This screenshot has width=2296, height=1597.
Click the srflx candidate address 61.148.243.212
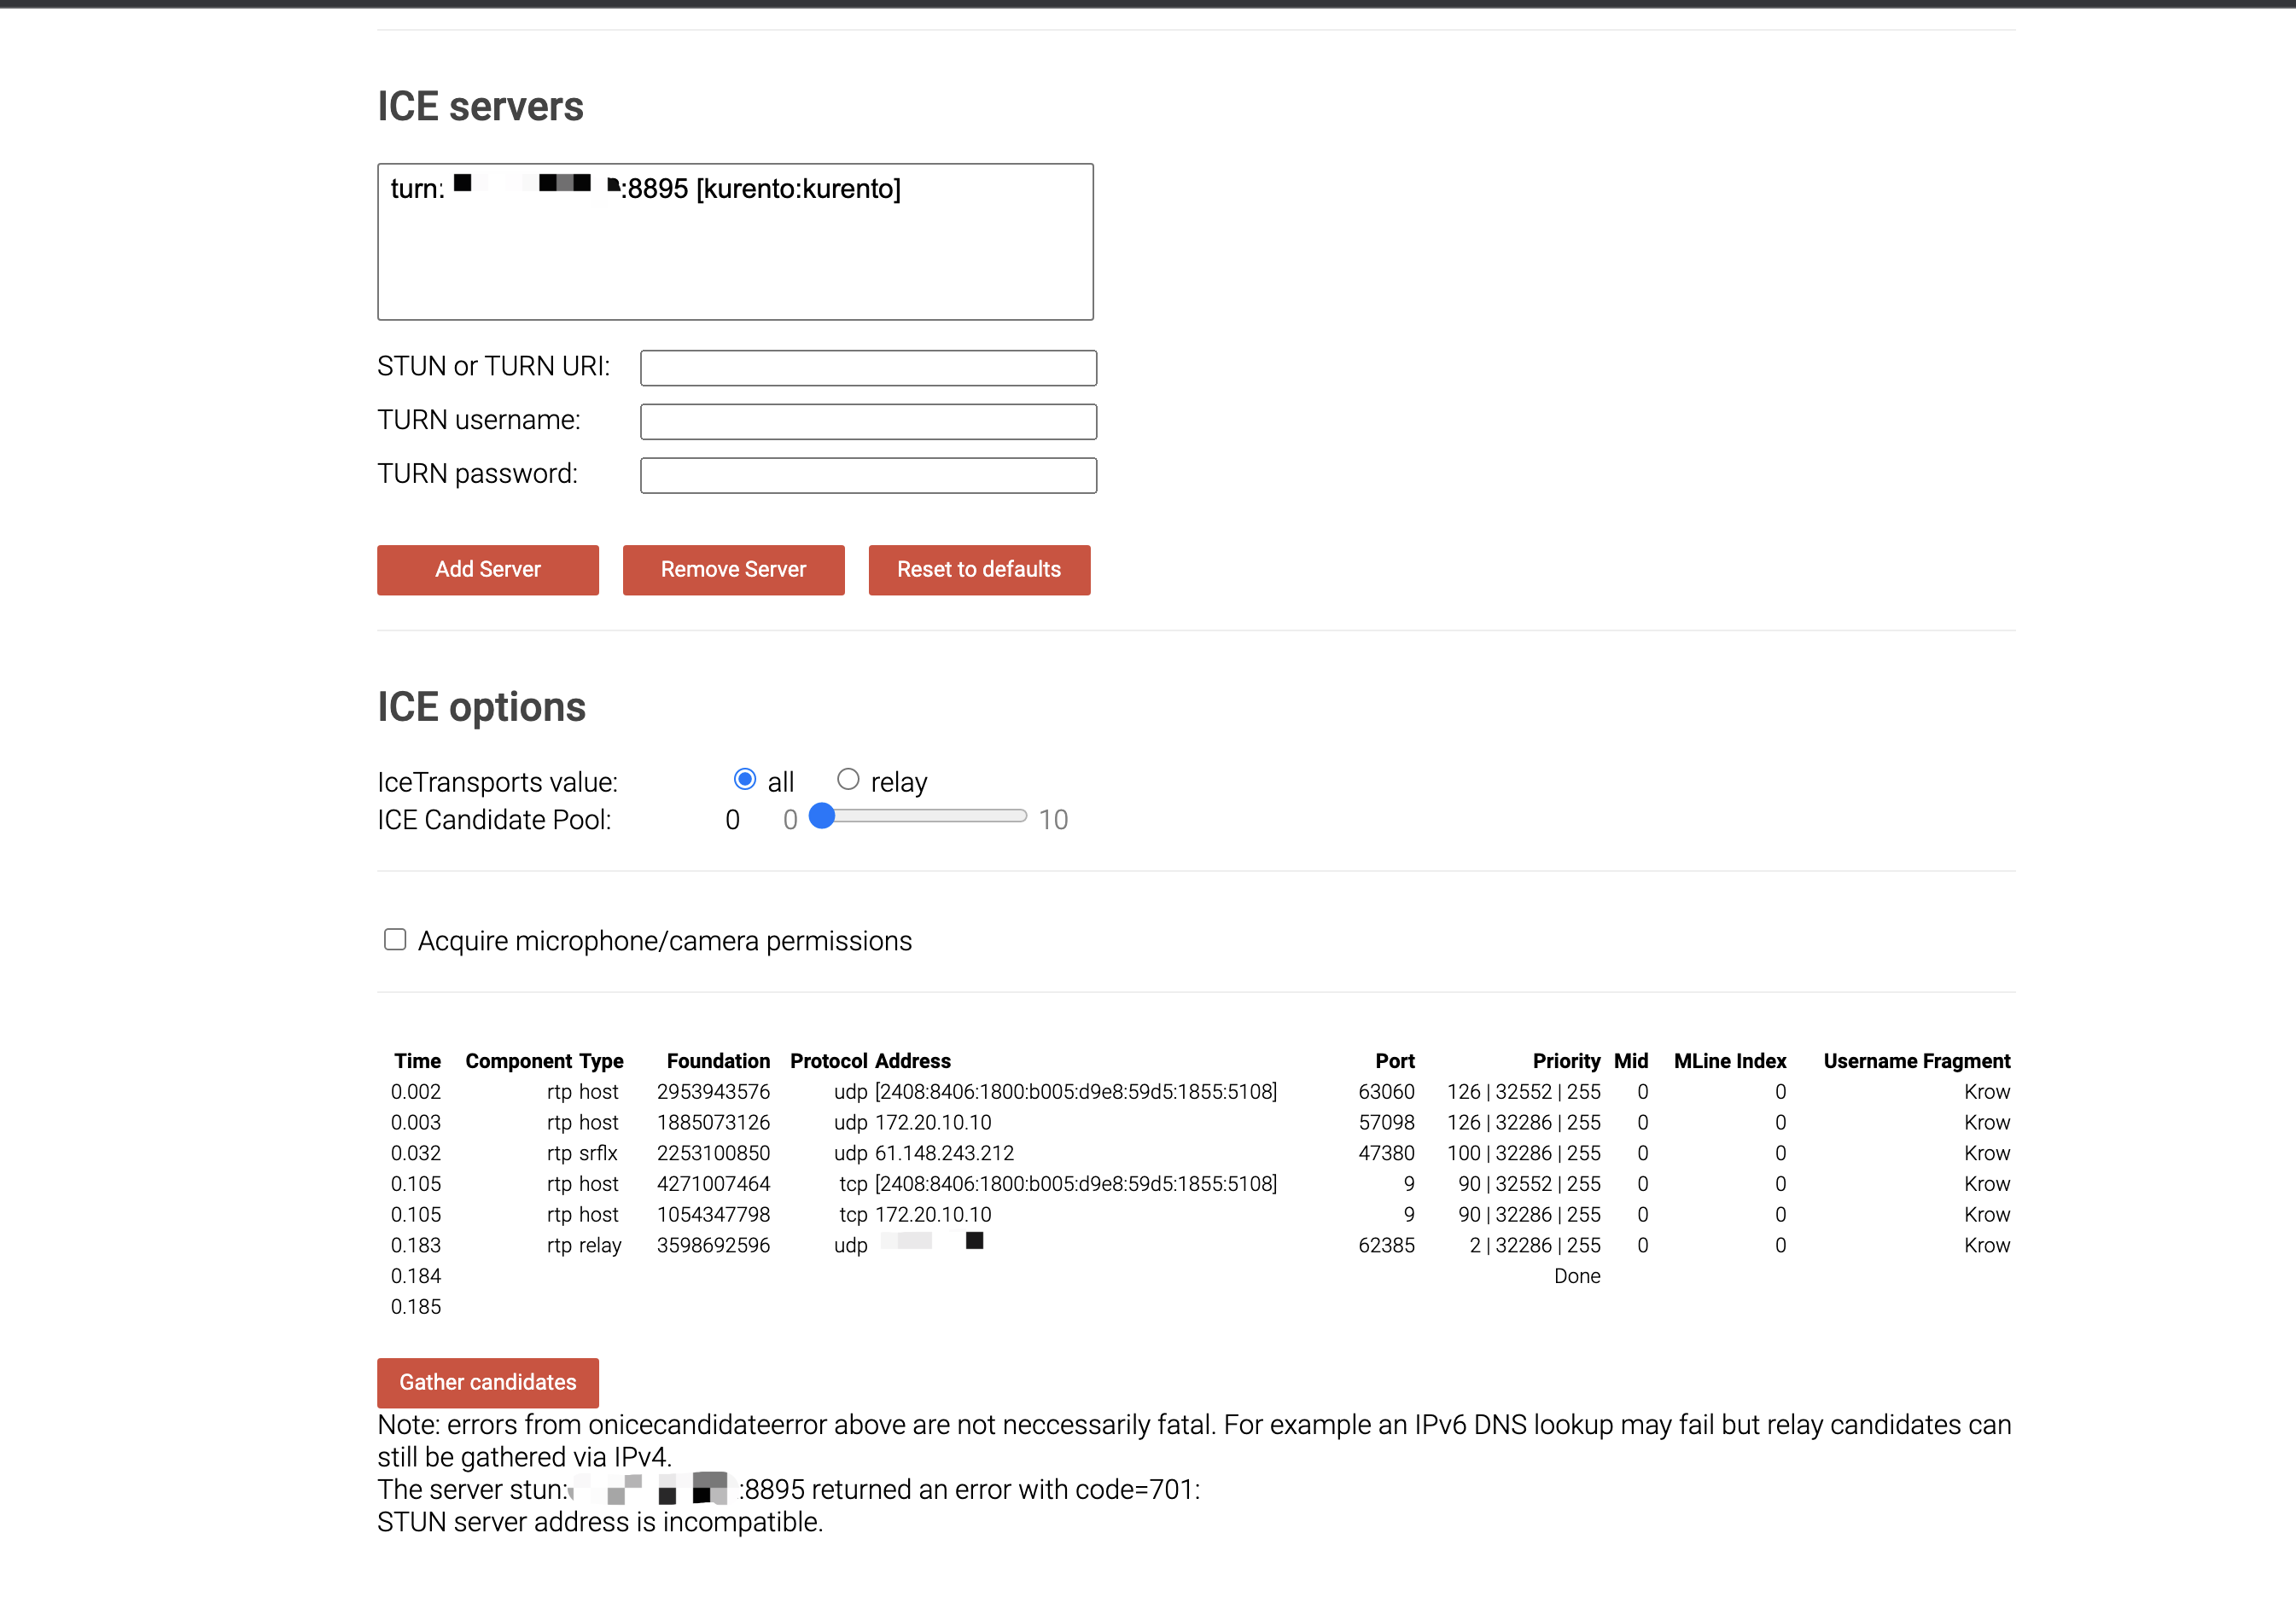[943, 1153]
